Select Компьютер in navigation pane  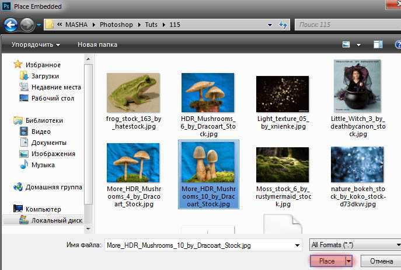[x=43, y=209]
